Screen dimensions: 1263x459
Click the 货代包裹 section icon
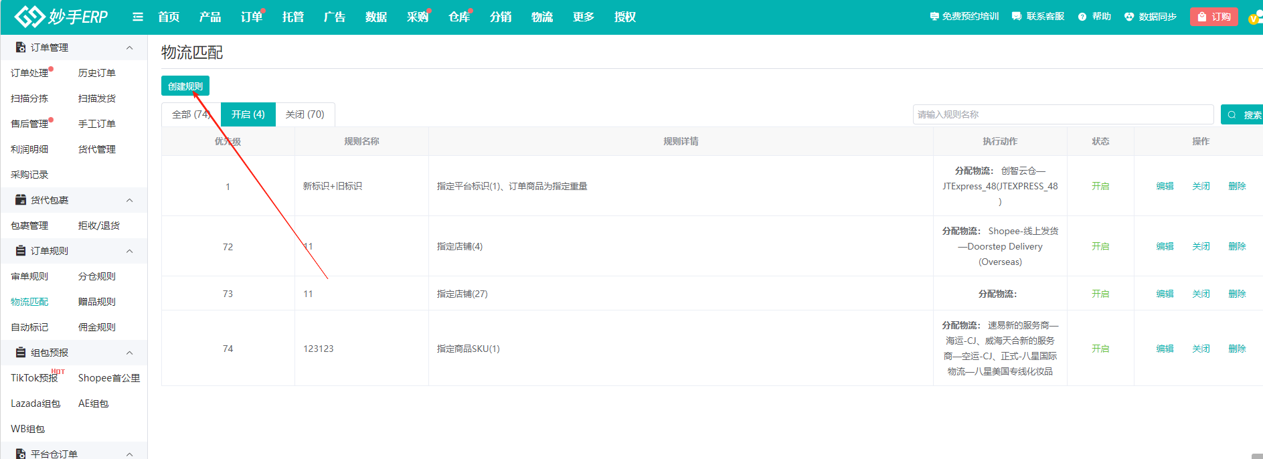21,200
